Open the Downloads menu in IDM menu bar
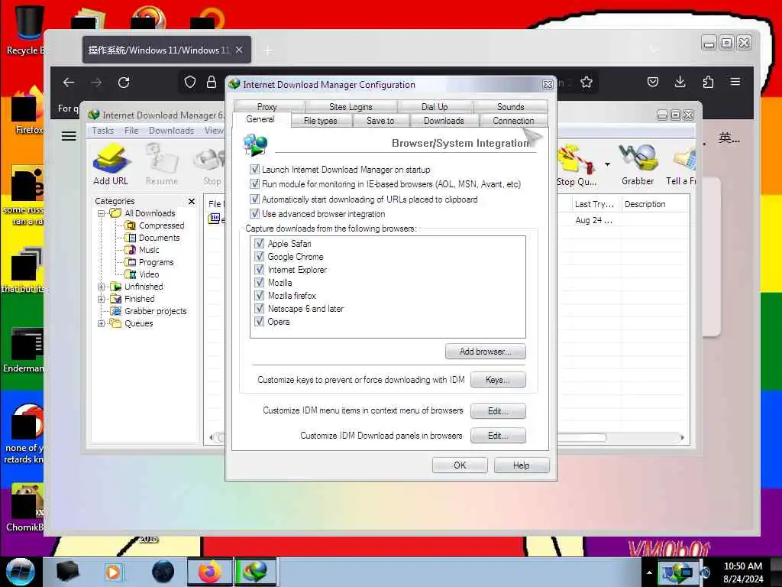This screenshot has width=782, height=587. point(171,130)
